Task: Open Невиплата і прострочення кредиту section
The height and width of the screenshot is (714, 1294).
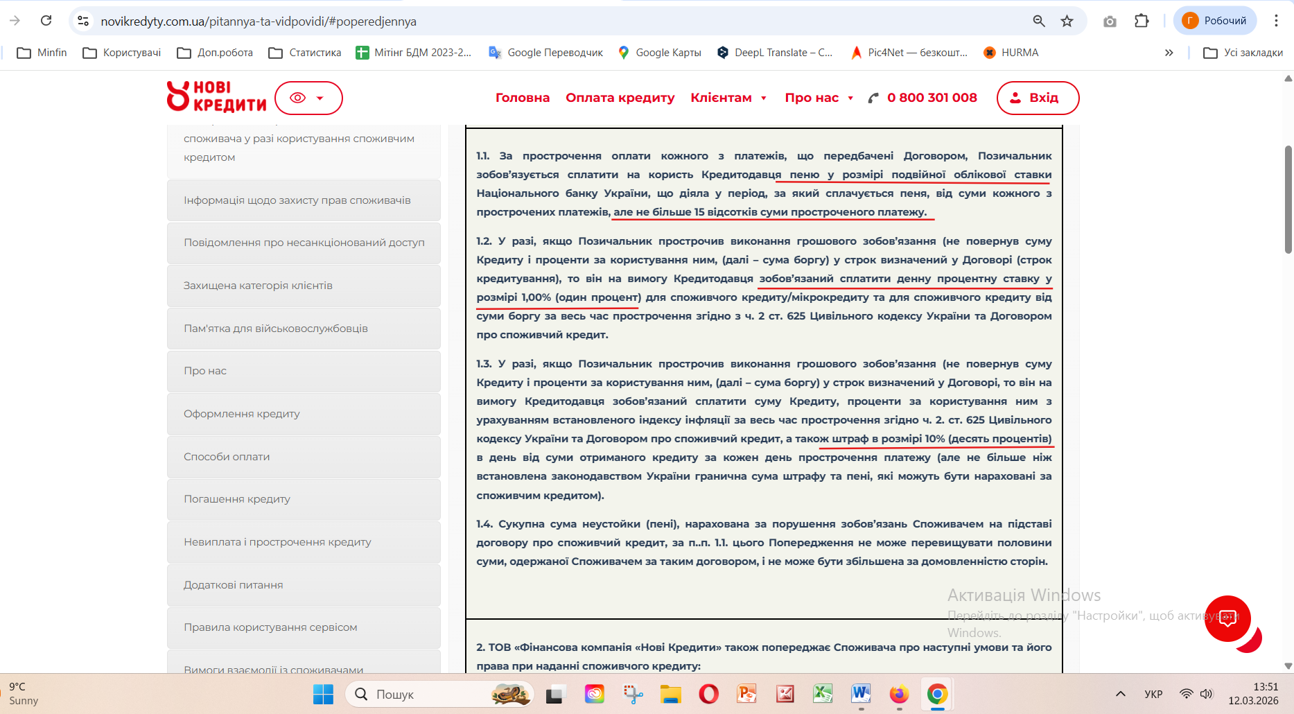Action: click(x=304, y=542)
